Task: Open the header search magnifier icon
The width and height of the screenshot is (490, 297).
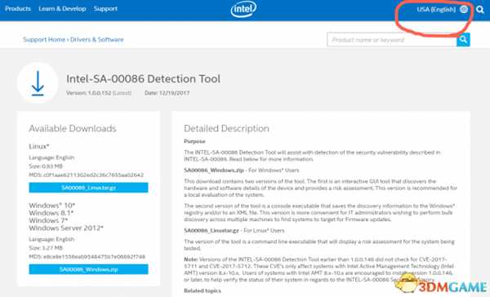Action: pyautogui.click(x=480, y=10)
